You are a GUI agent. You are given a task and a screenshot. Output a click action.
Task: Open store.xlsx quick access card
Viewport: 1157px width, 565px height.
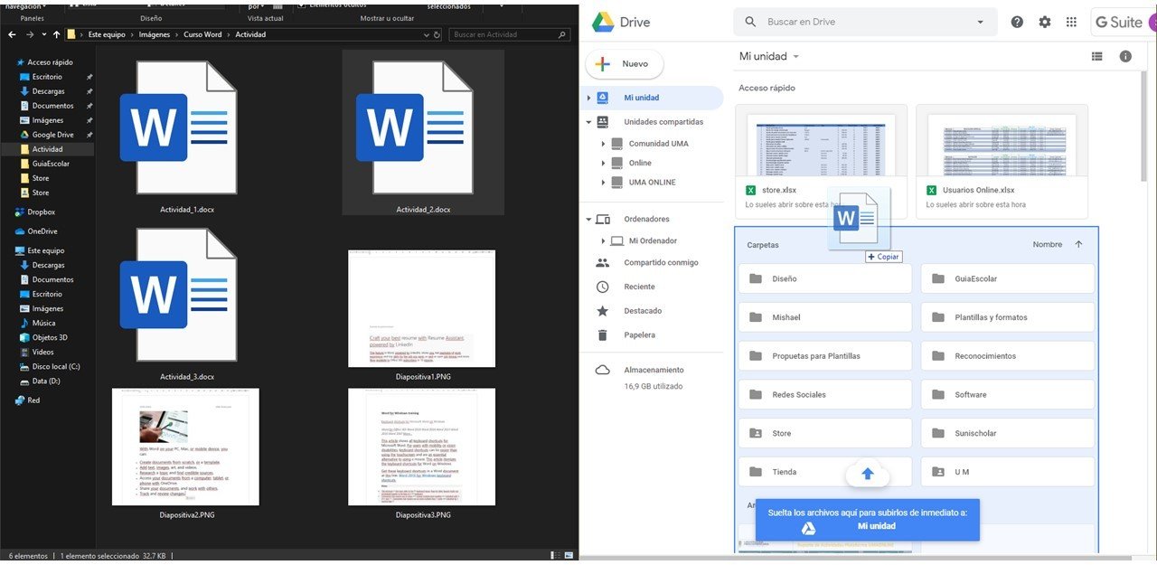click(821, 161)
